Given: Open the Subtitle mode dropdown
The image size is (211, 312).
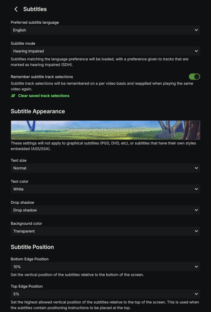Looking at the screenshot, I should pyautogui.click(x=105, y=51).
